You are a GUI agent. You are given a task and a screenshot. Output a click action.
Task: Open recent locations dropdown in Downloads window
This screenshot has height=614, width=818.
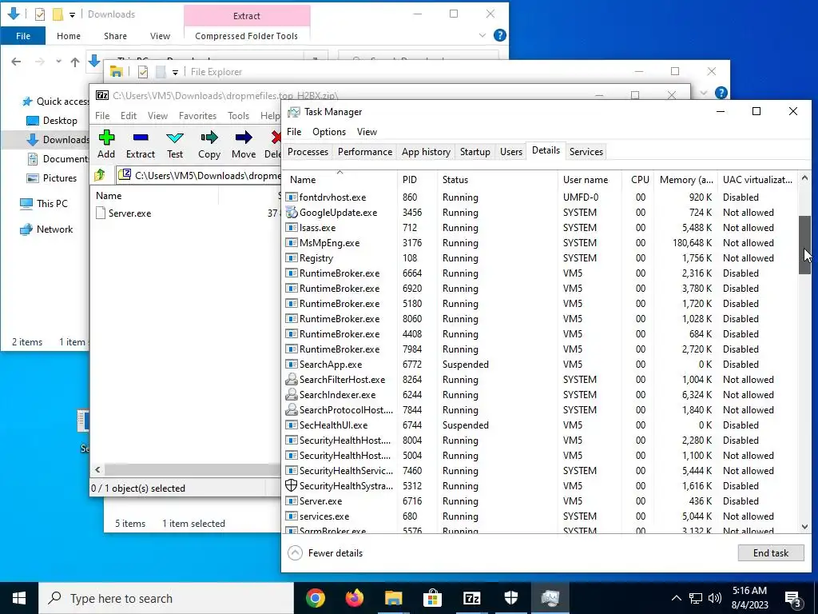58,62
